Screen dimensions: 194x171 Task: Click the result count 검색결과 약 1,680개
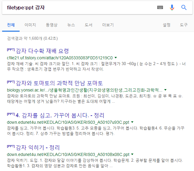[33, 38]
